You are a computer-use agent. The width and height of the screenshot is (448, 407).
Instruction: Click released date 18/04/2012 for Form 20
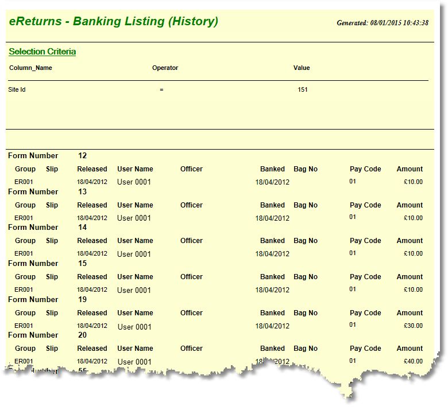(x=92, y=361)
